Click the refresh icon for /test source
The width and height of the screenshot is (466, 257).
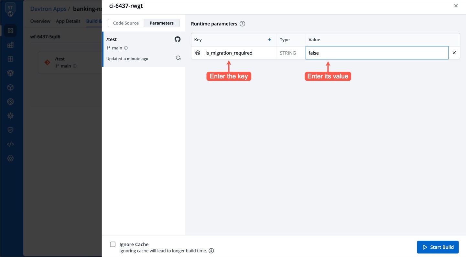tap(178, 58)
